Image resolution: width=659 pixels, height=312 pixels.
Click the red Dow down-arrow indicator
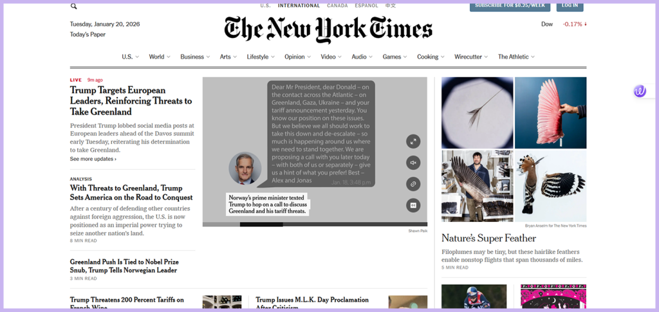(586, 24)
